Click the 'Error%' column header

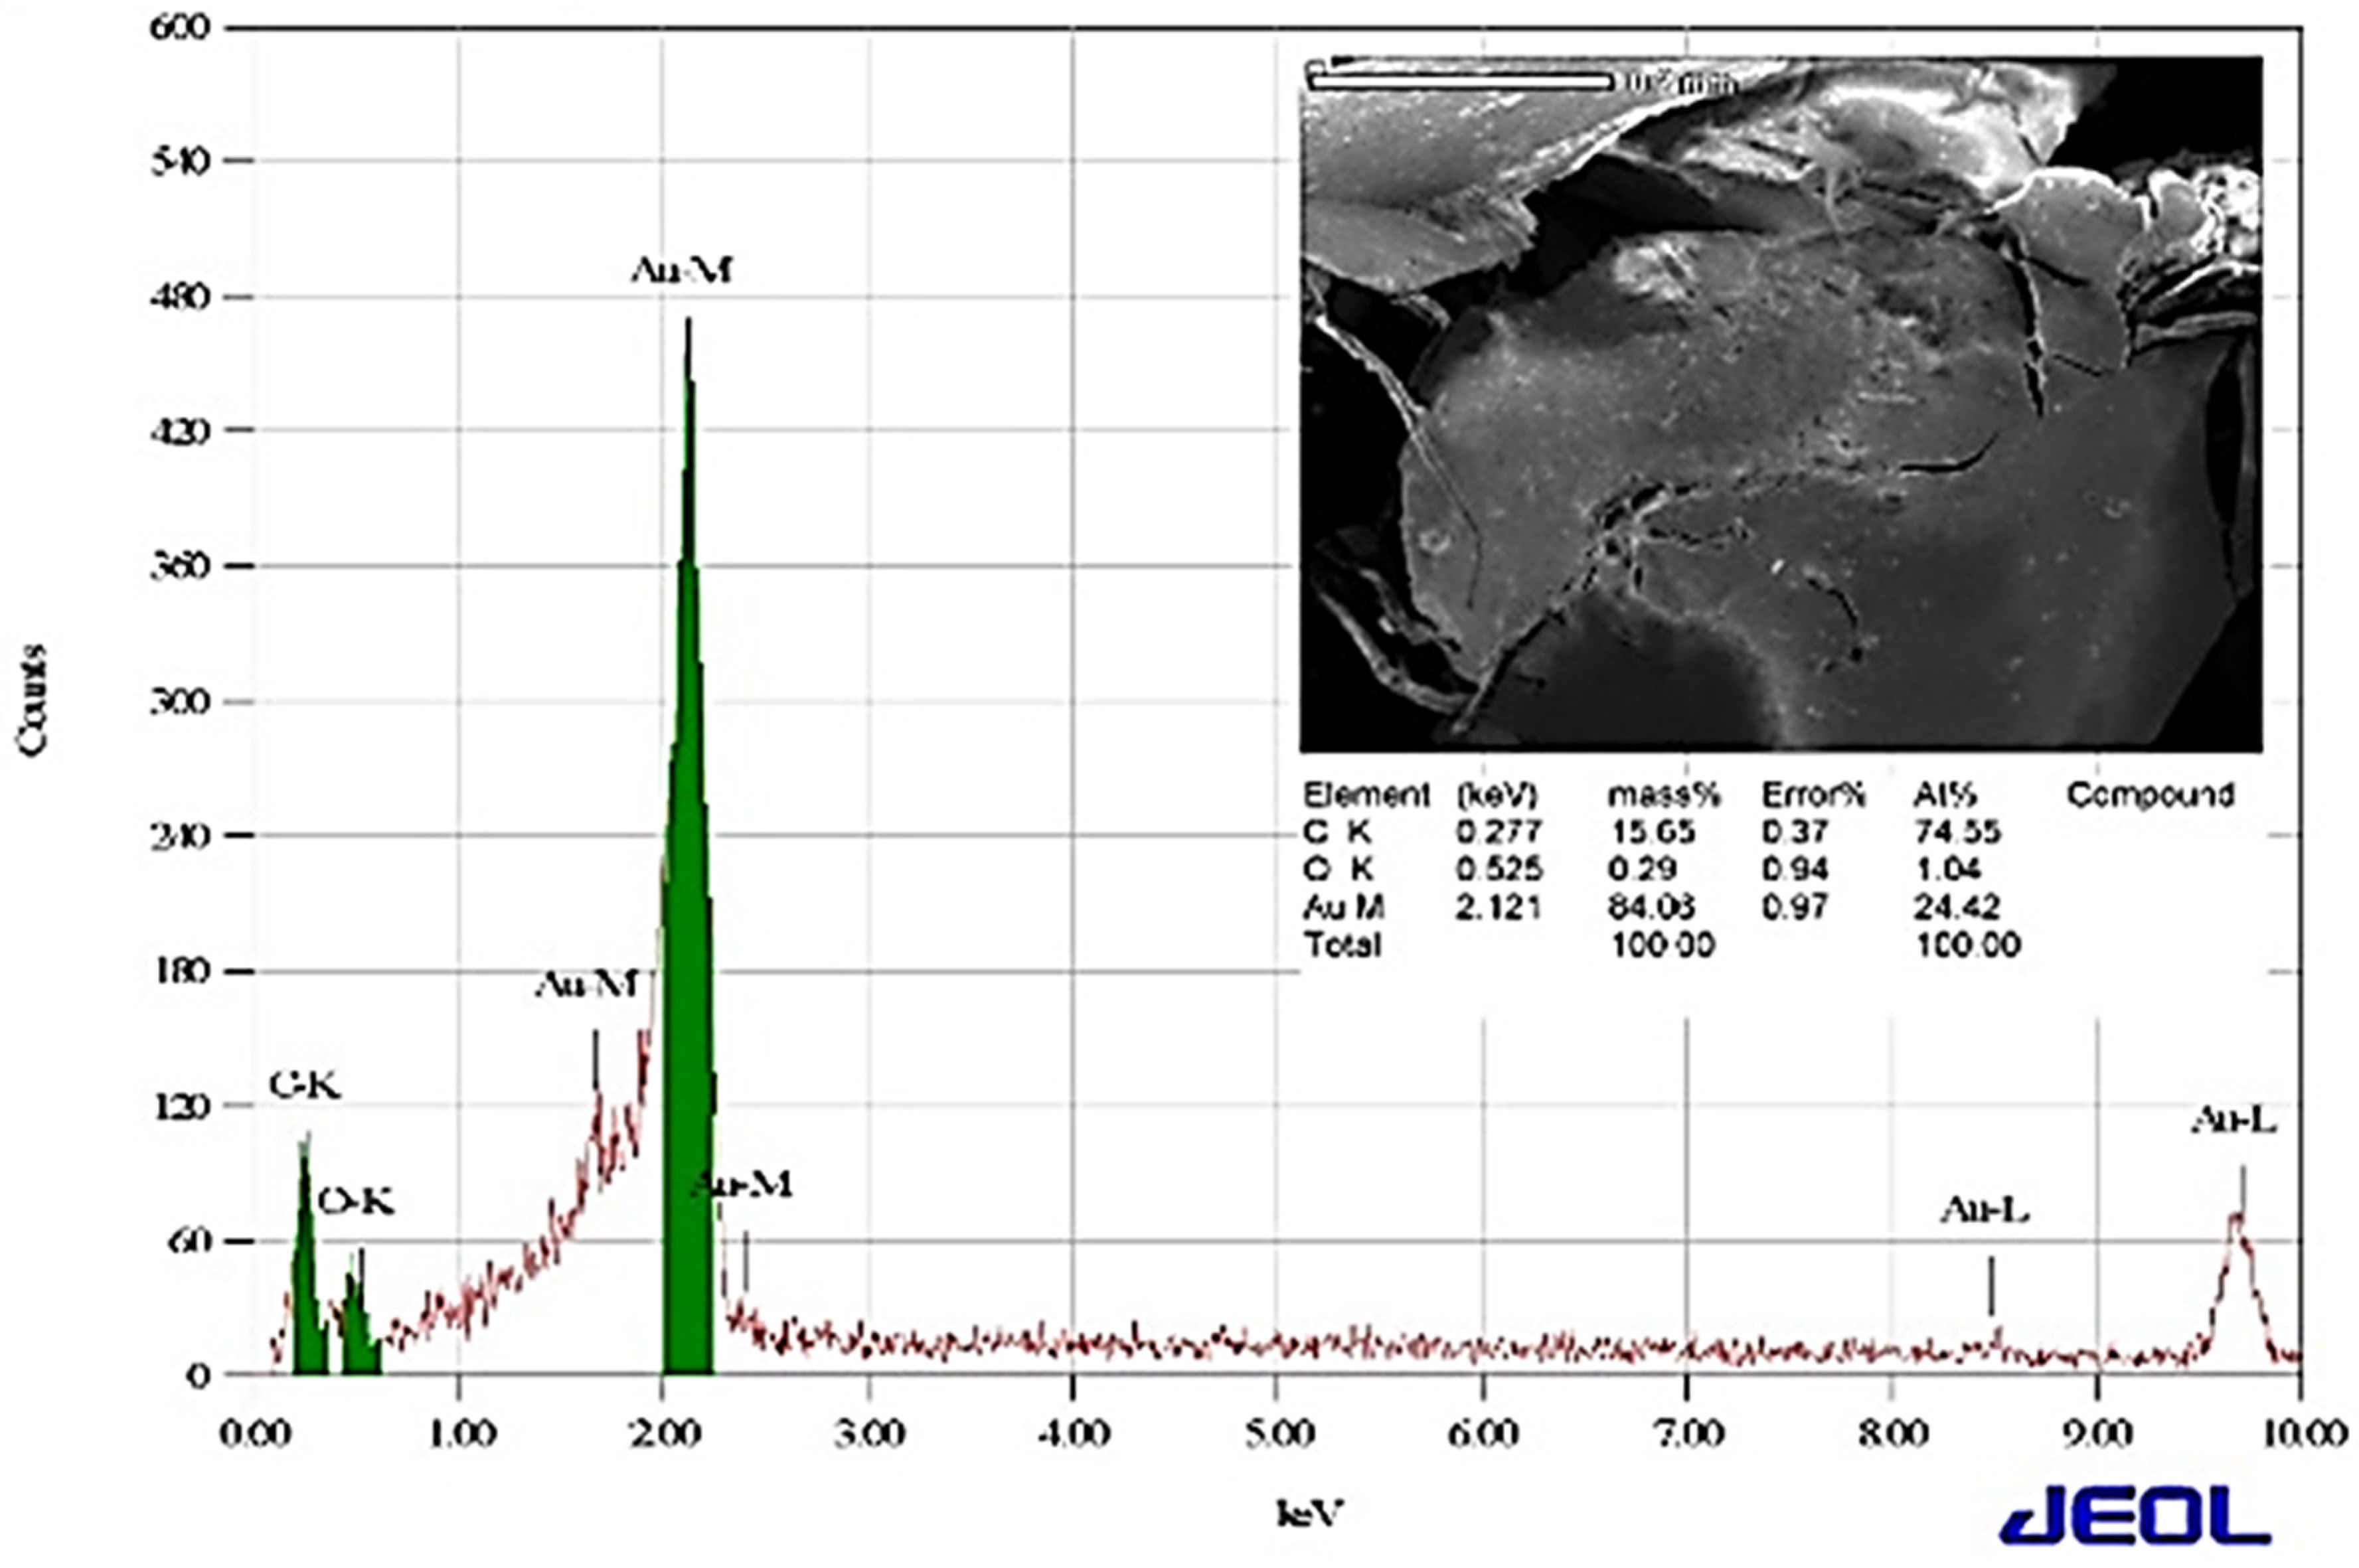[x=1813, y=795]
